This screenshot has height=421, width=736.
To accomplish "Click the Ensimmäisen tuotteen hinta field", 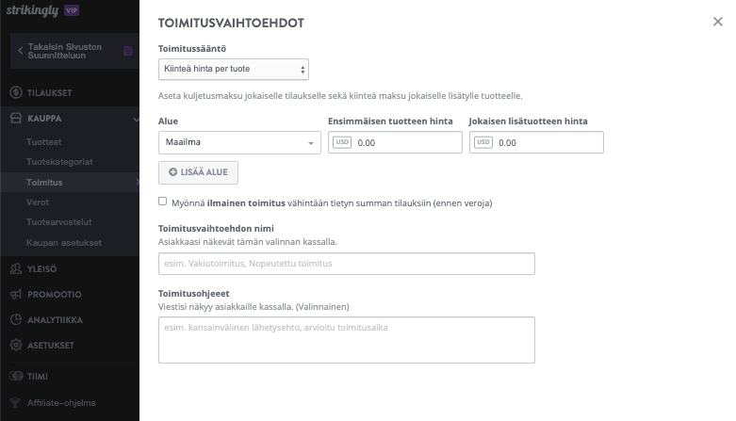I will click(395, 142).
